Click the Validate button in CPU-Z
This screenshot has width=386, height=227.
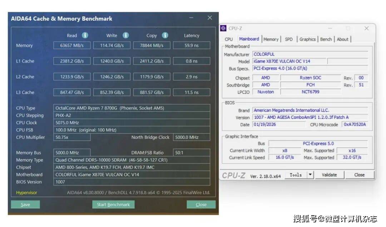(329, 175)
